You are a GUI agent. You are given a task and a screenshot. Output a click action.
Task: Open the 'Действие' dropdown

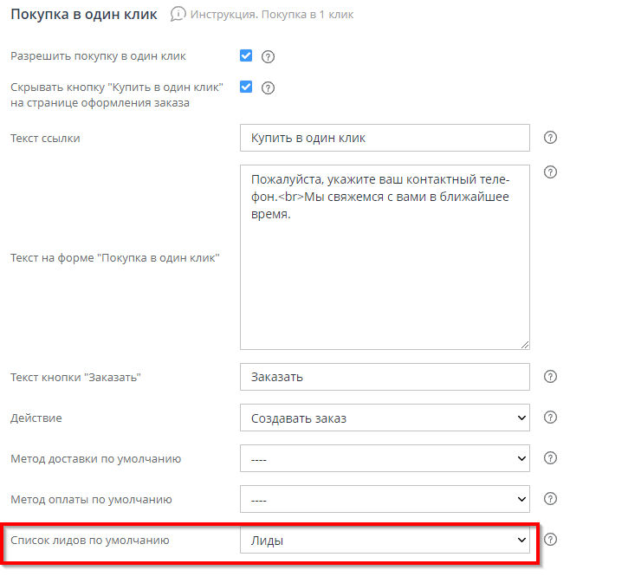pyautogui.click(x=385, y=418)
